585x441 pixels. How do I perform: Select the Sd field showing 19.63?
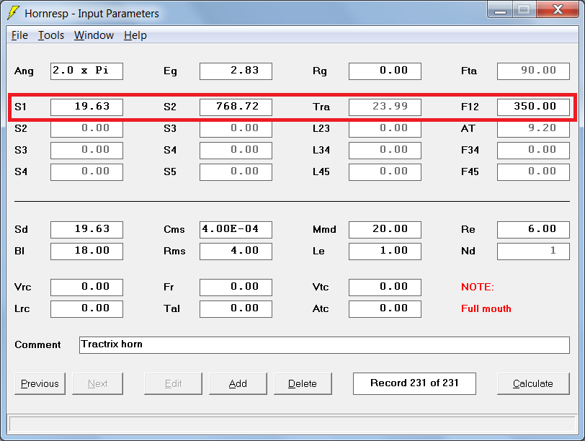click(x=86, y=229)
